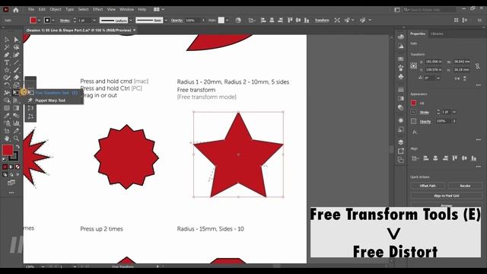Image resolution: width=487 pixels, height=274 pixels.
Task: Choose Puppet Warp Tool from flyout
Action: tap(50, 100)
